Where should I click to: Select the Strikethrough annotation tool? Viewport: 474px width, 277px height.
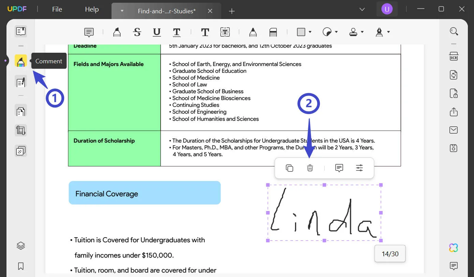coord(137,32)
